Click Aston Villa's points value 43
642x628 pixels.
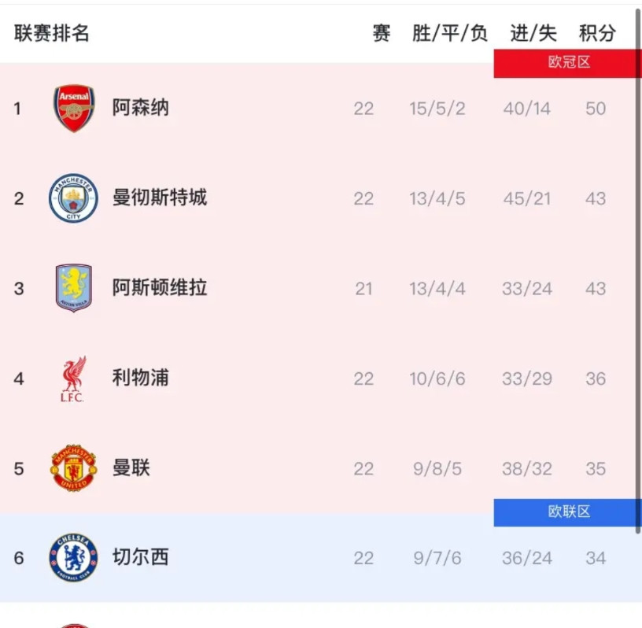coord(596,288)
